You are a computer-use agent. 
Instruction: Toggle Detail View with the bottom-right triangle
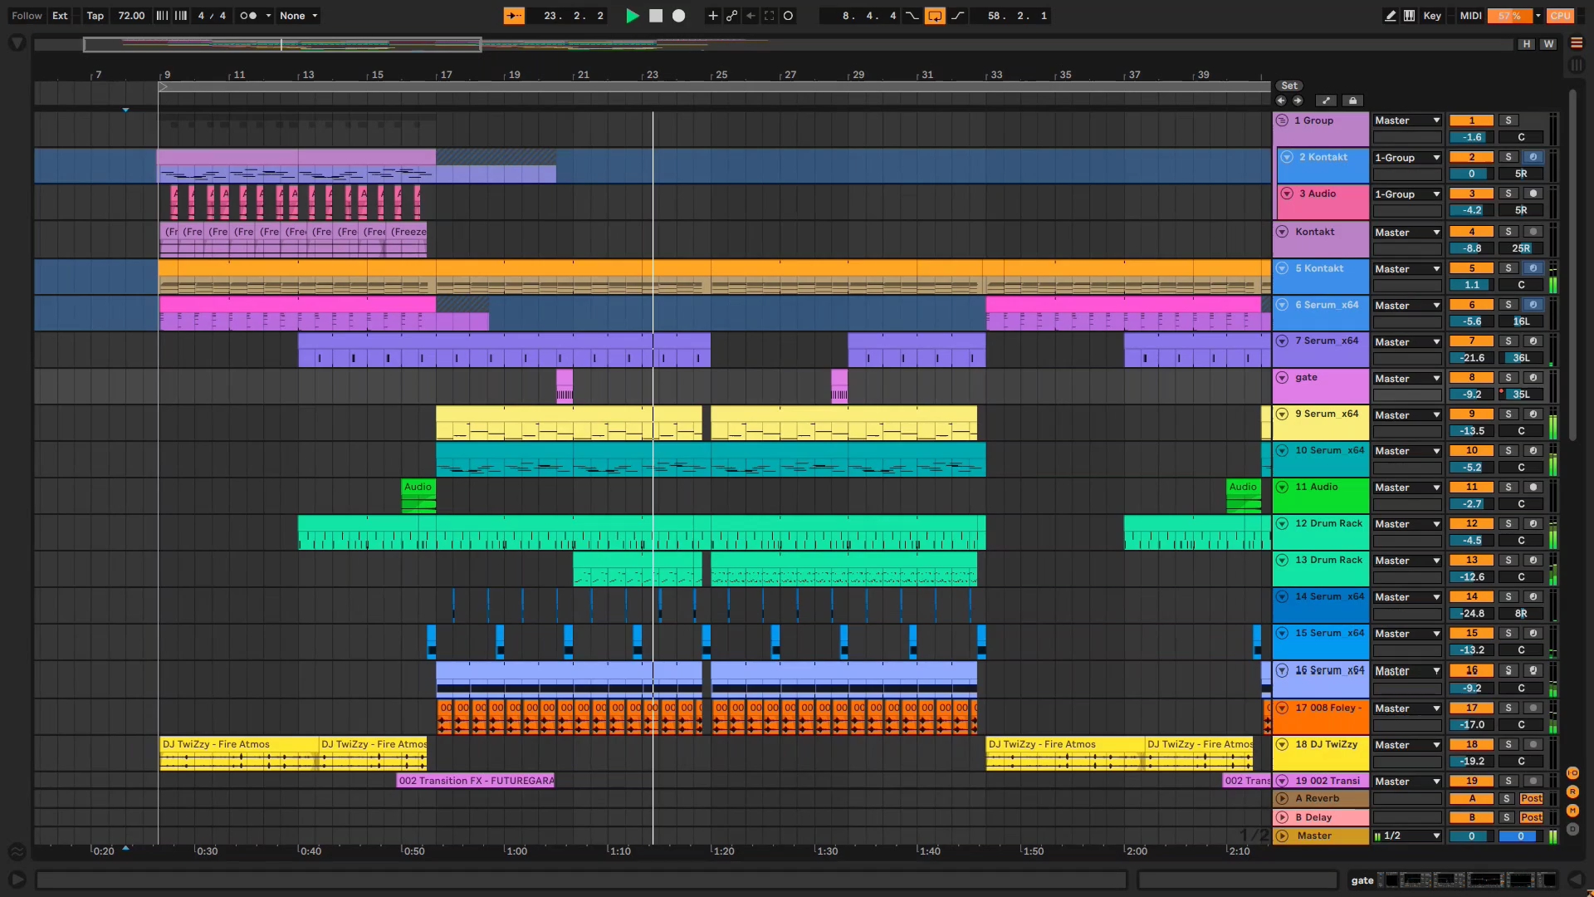pyautogui.click(x=1576, y=880)
